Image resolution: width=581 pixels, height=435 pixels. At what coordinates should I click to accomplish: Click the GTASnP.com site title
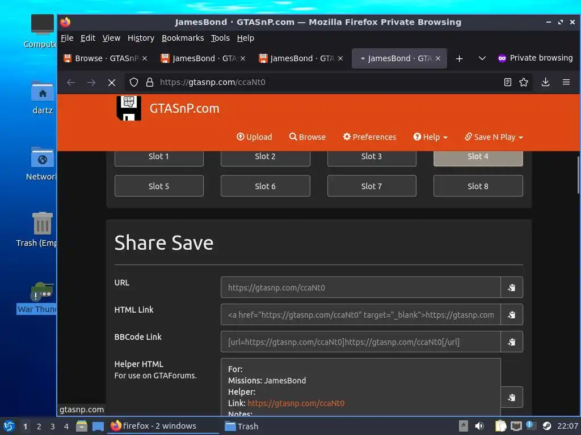(184, 108)
